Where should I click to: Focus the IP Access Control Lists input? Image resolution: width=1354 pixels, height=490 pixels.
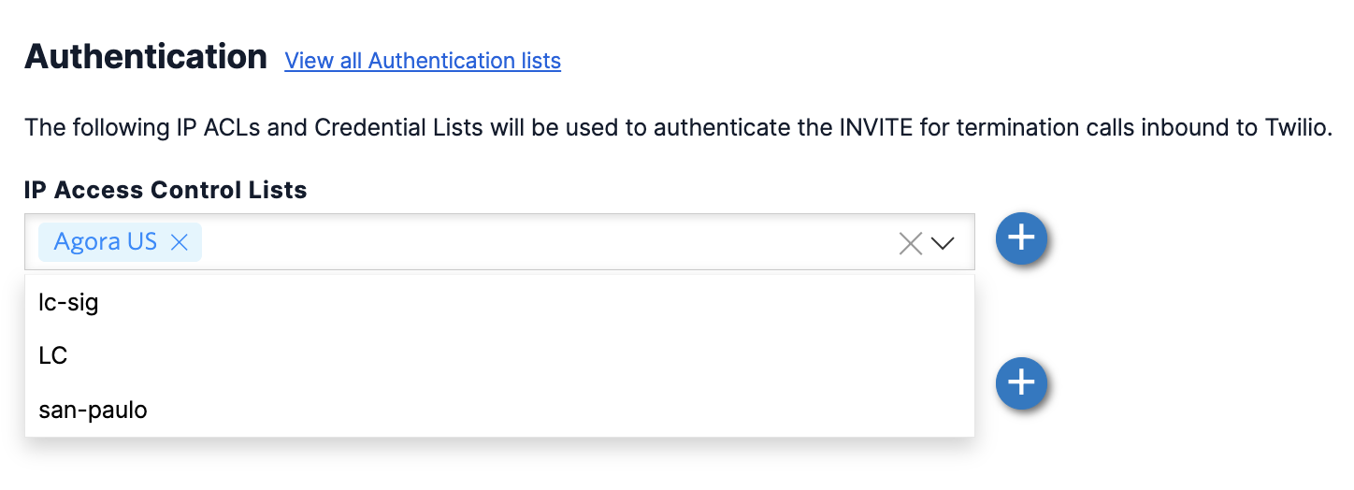point(542,243)
